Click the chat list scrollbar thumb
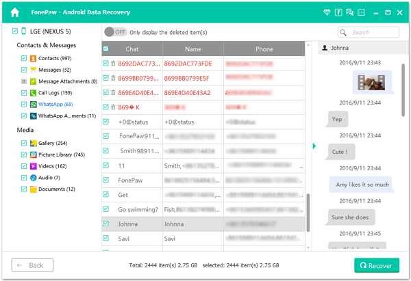411x281 pixels. click(308, 213)
